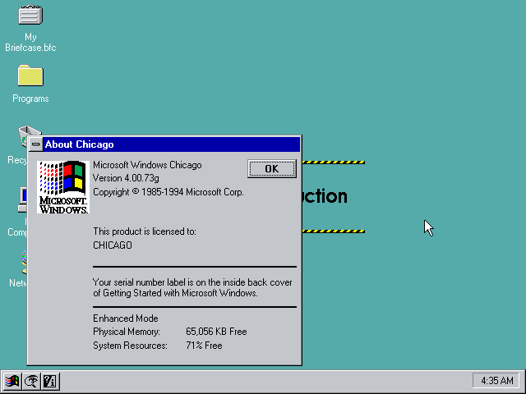Click the System Resources 71% Free text
The width and height of the screenshot is (526, 394).
click(204, 346)
